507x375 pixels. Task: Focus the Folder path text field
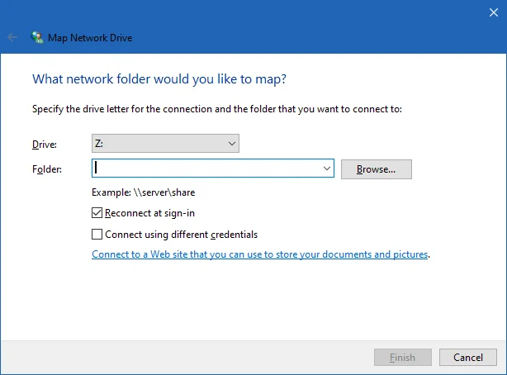pos(206,169)
